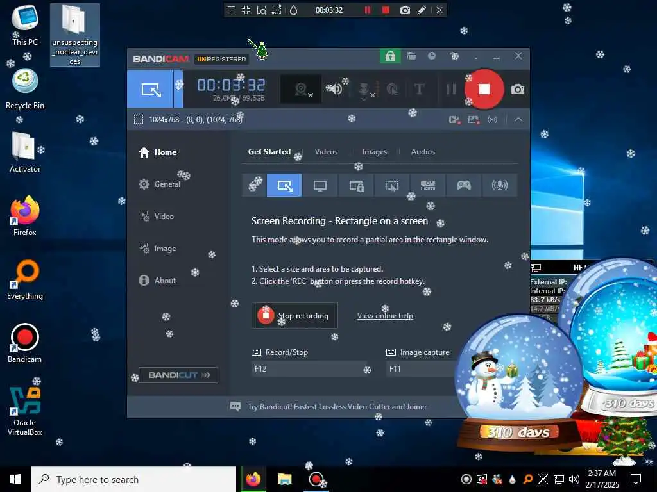Screen dimensions: 657x492
Task: Stop recording from the top recording bar
Action: point(386,10)
